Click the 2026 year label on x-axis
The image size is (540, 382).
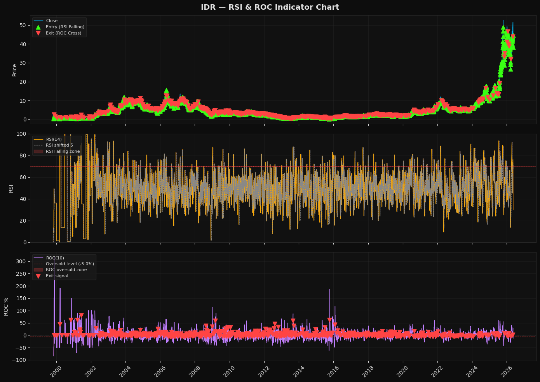[x=507, y=372]
